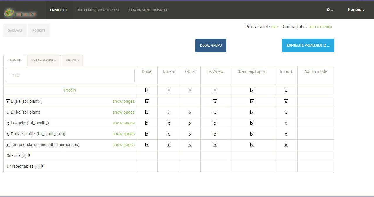Image resolution: width=374 pixels, height=197 pixels.
Task: Click the Proširi link to expand table
Action: (x=70, y=90)
